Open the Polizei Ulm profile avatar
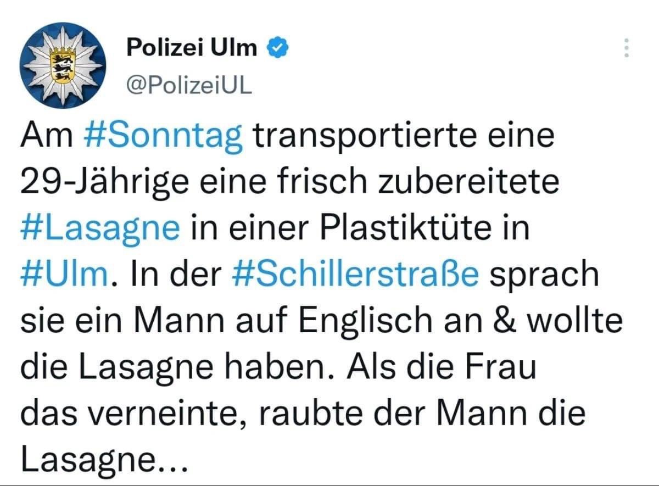The height and width of the screenshot is (486, 659). click(x=62, y=64)
